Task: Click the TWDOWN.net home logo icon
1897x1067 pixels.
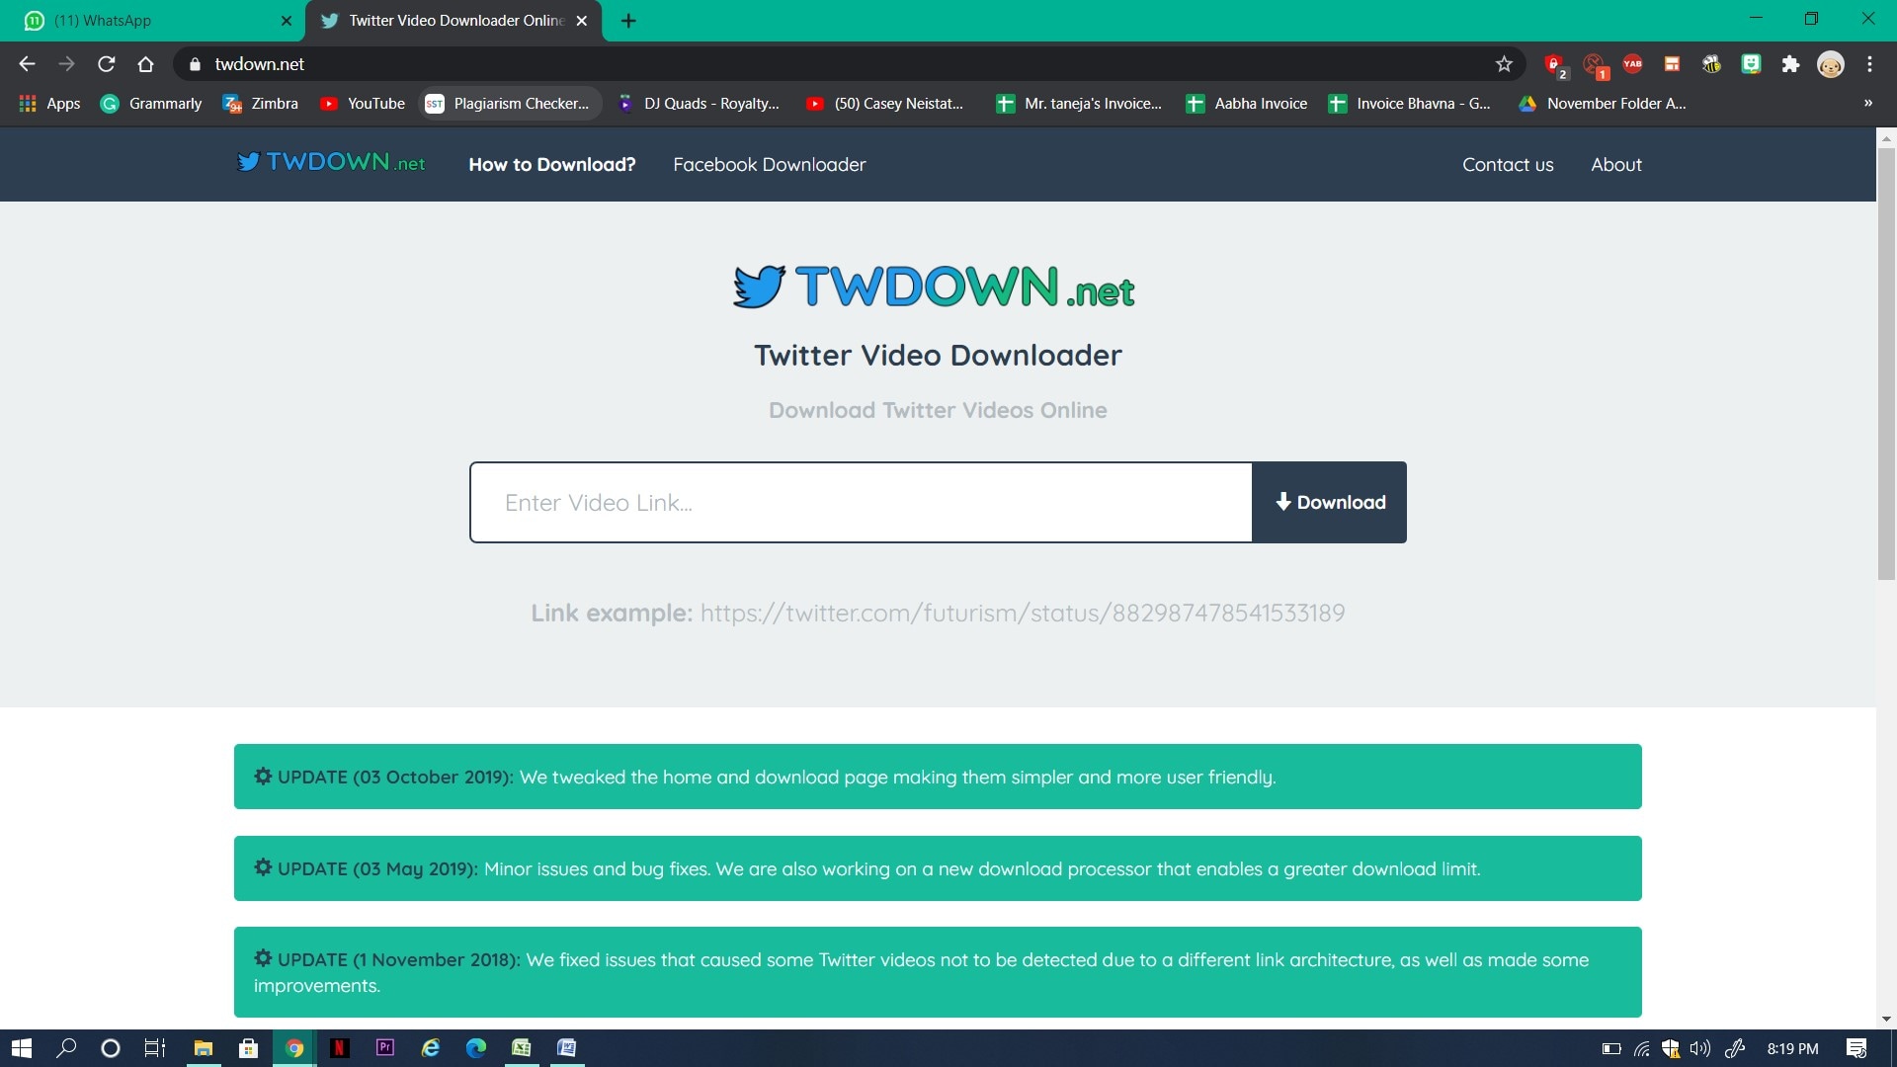Action: (331, 164)
